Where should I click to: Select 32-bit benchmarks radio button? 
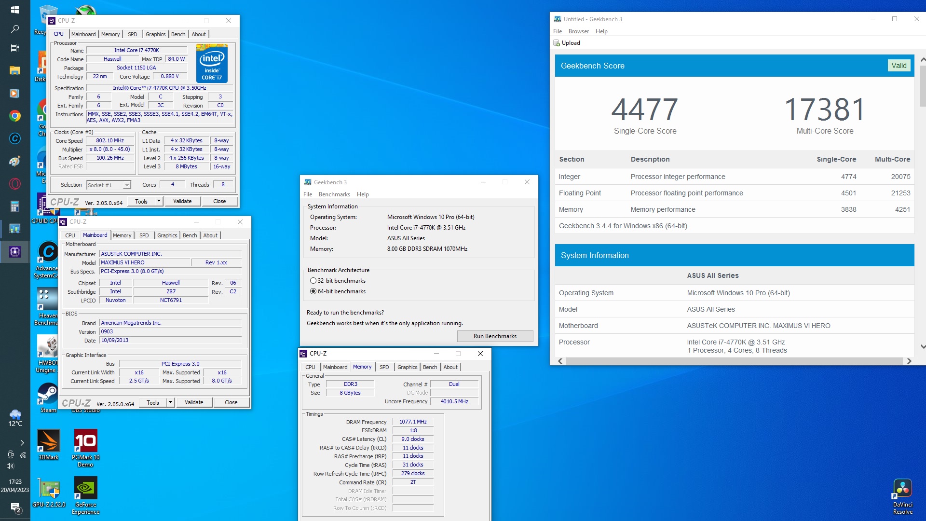(313, 281)
